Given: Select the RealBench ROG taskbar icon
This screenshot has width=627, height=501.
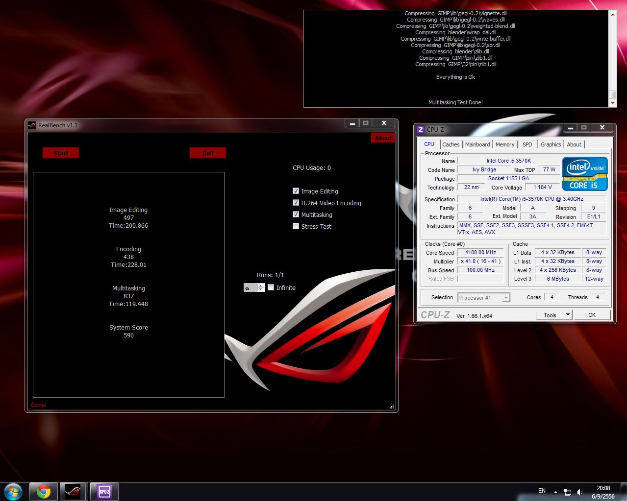Looking at the screenshot, I should (x=73, y=492).
